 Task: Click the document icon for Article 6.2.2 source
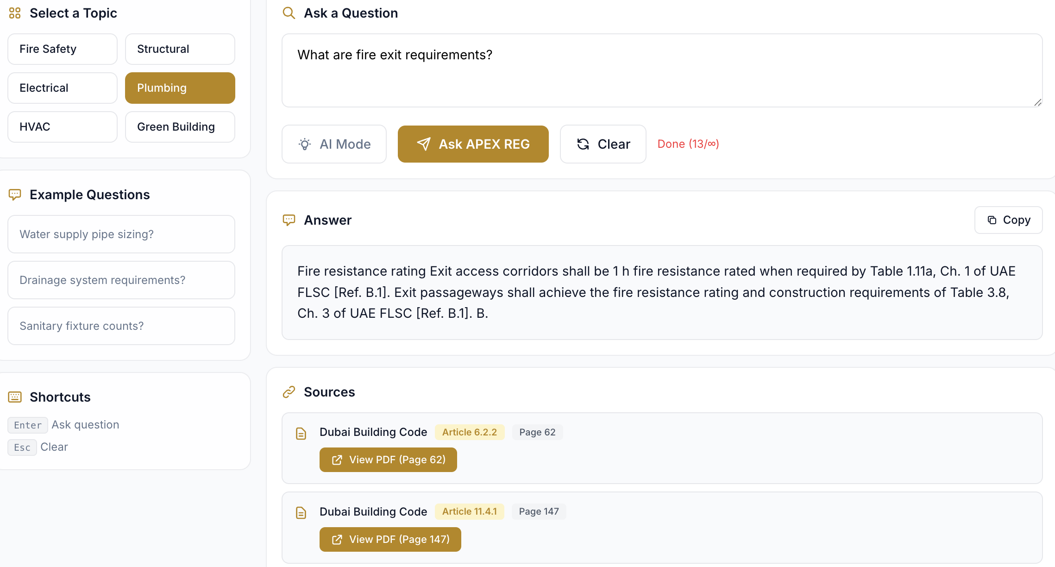pos(301,434)
